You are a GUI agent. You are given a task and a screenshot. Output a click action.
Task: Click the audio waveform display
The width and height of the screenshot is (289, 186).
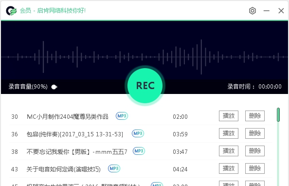[x=144, y=50]
